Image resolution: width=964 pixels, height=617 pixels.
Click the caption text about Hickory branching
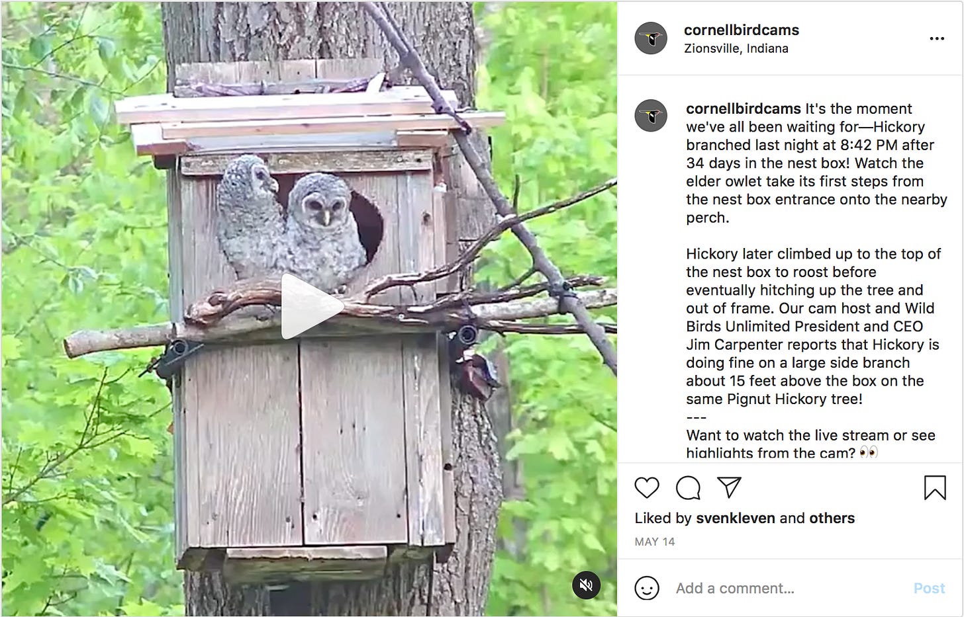click(x=816, y=163)
